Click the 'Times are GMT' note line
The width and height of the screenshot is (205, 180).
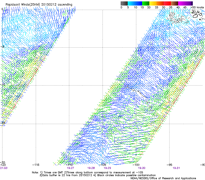(88, 173)
